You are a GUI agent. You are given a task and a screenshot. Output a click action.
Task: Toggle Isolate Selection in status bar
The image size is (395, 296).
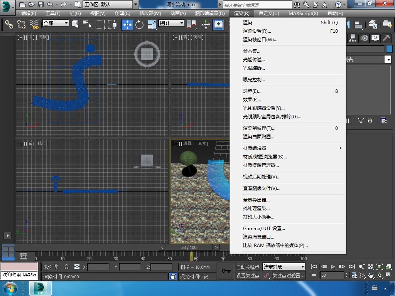point(56,267)
